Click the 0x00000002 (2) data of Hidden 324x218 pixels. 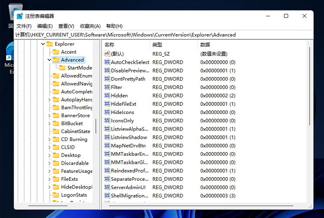218,95
